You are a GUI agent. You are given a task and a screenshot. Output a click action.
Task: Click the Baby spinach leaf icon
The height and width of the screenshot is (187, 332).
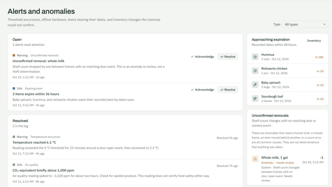click(255, 85)
